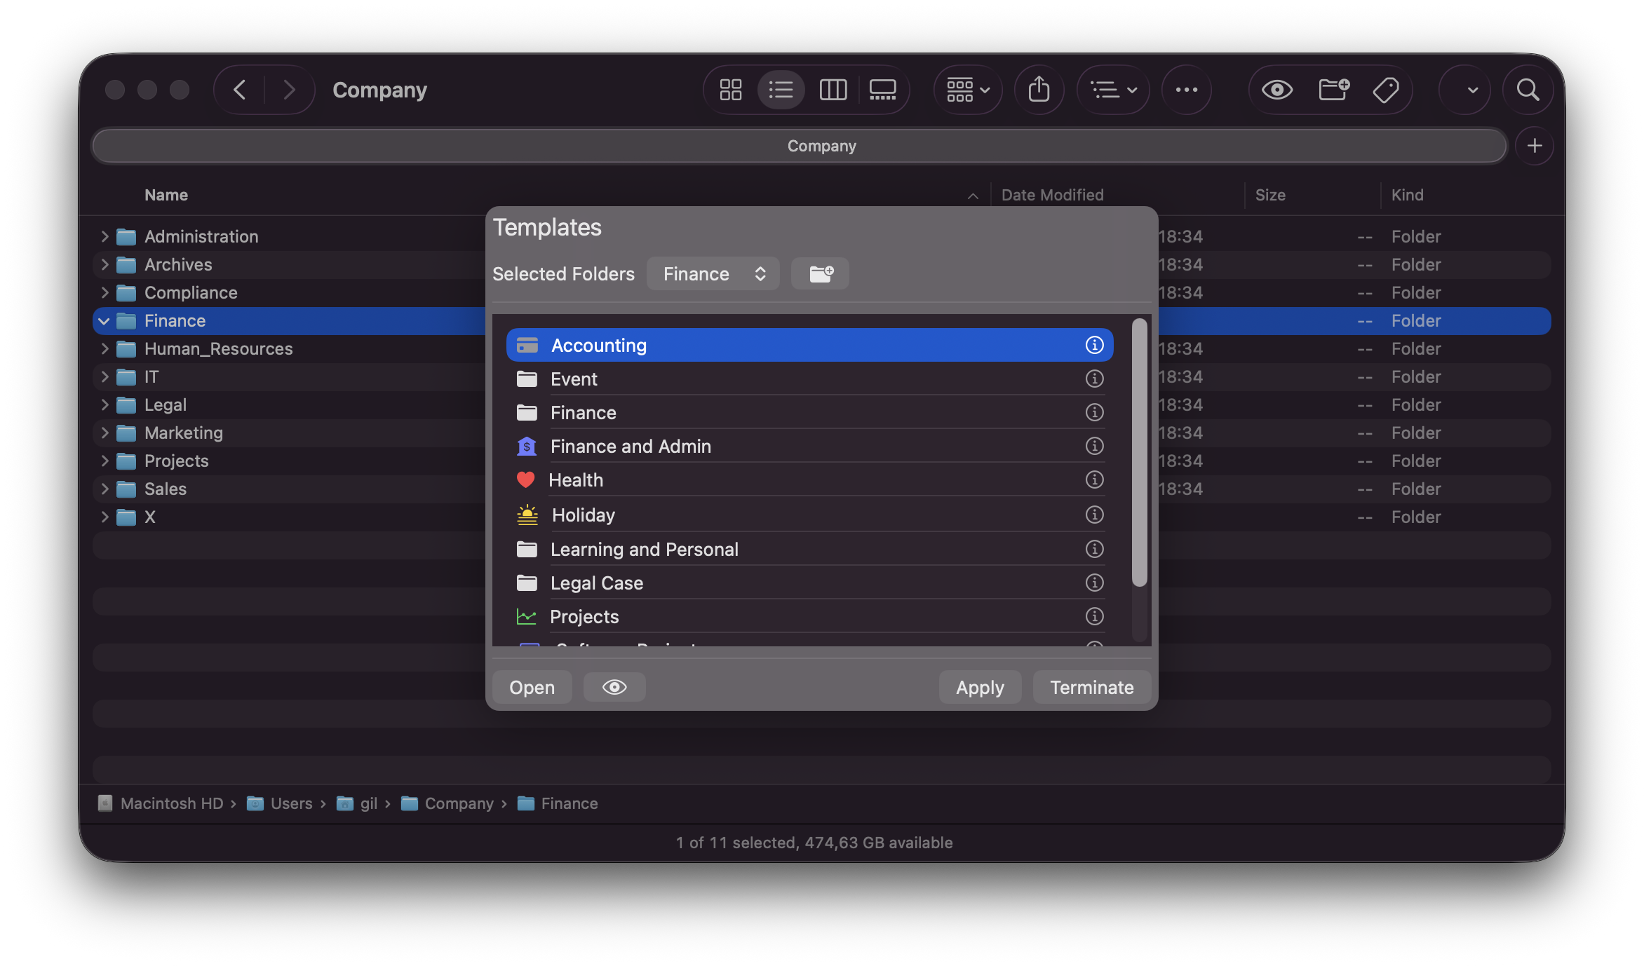The image size is (1644, 966).
Task: Click the new folder icon beside Selected Folders
Action: [820, 273]
